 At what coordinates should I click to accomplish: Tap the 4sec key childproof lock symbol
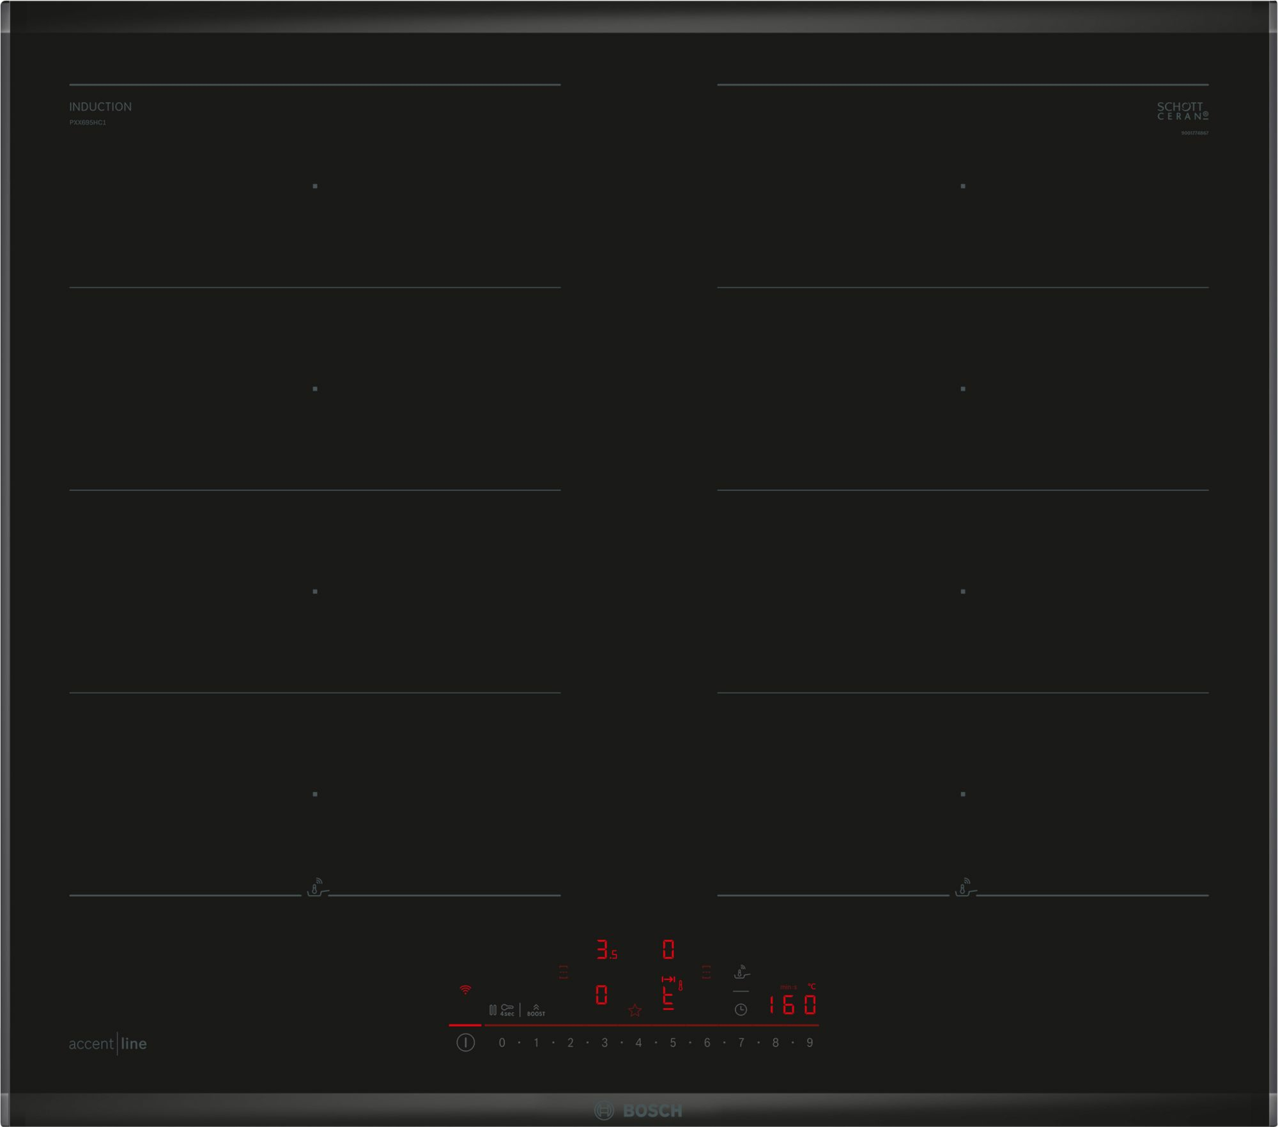pos(507,1010)
